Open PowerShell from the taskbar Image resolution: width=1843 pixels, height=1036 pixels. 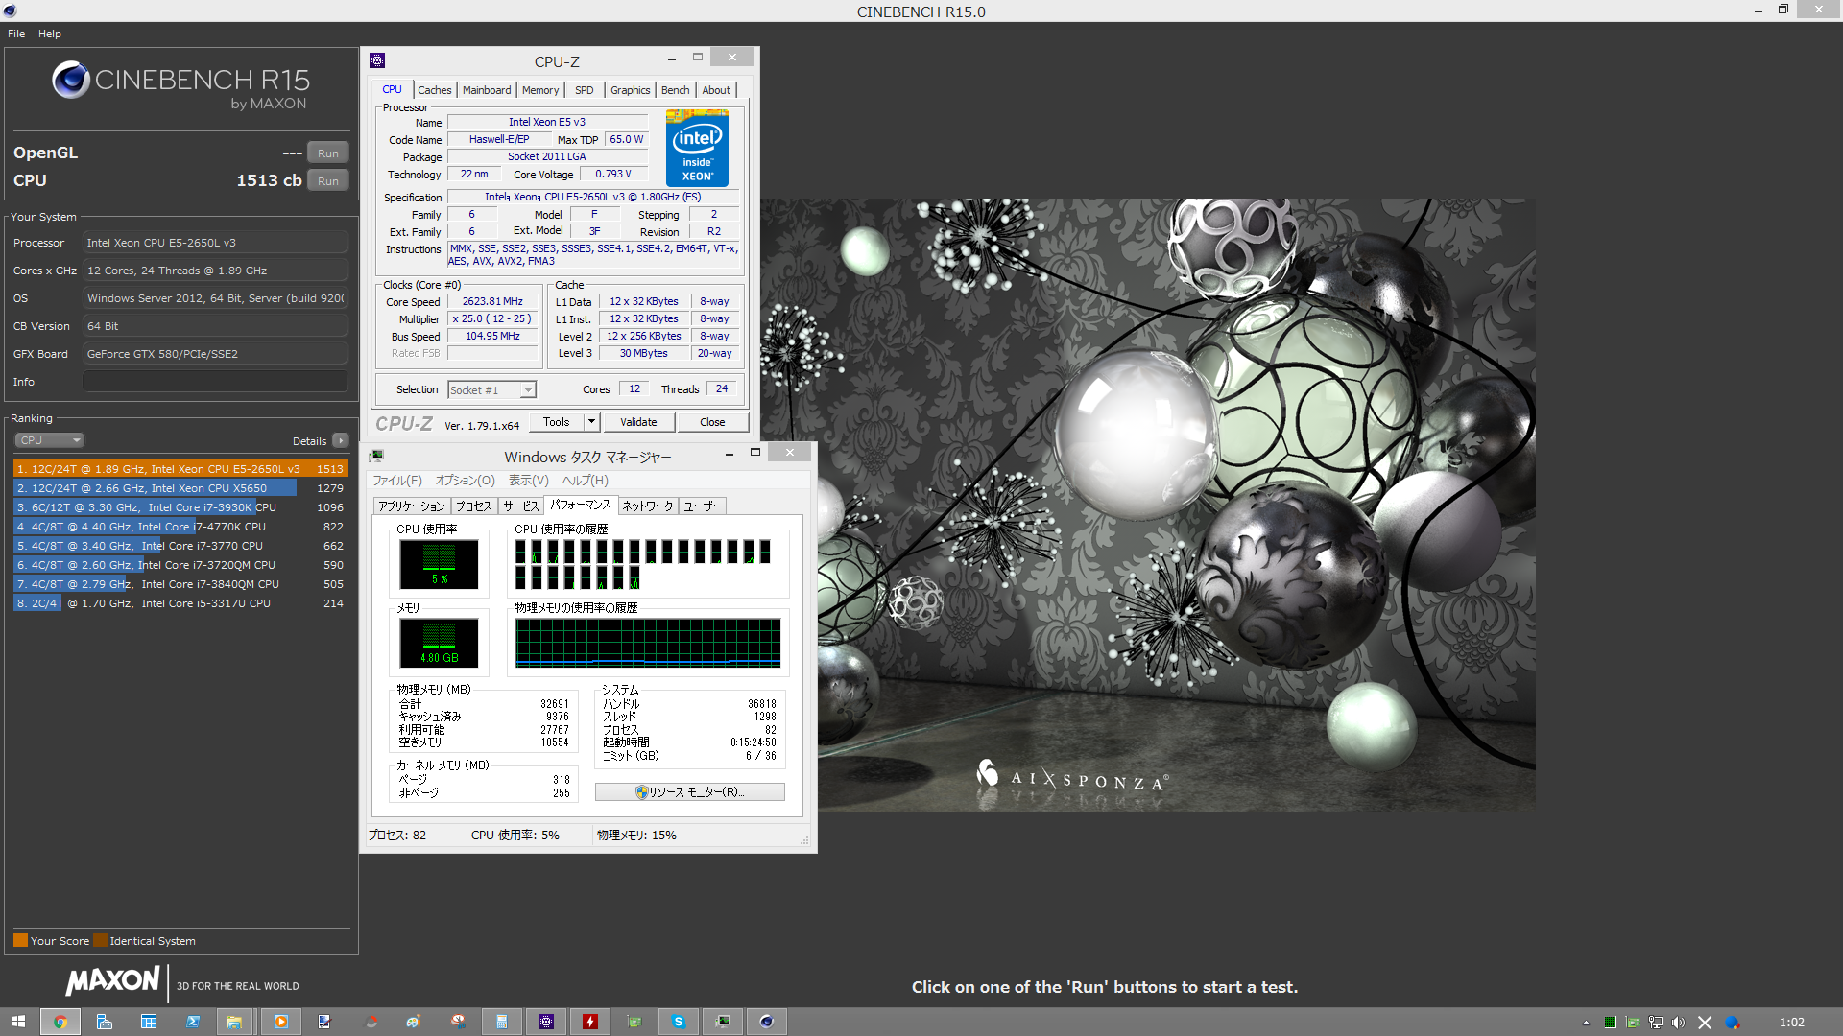click(x=193, y=1022)
